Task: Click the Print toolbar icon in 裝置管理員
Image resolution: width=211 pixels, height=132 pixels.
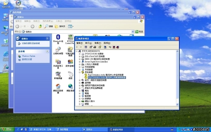Action: click(95, 47)
